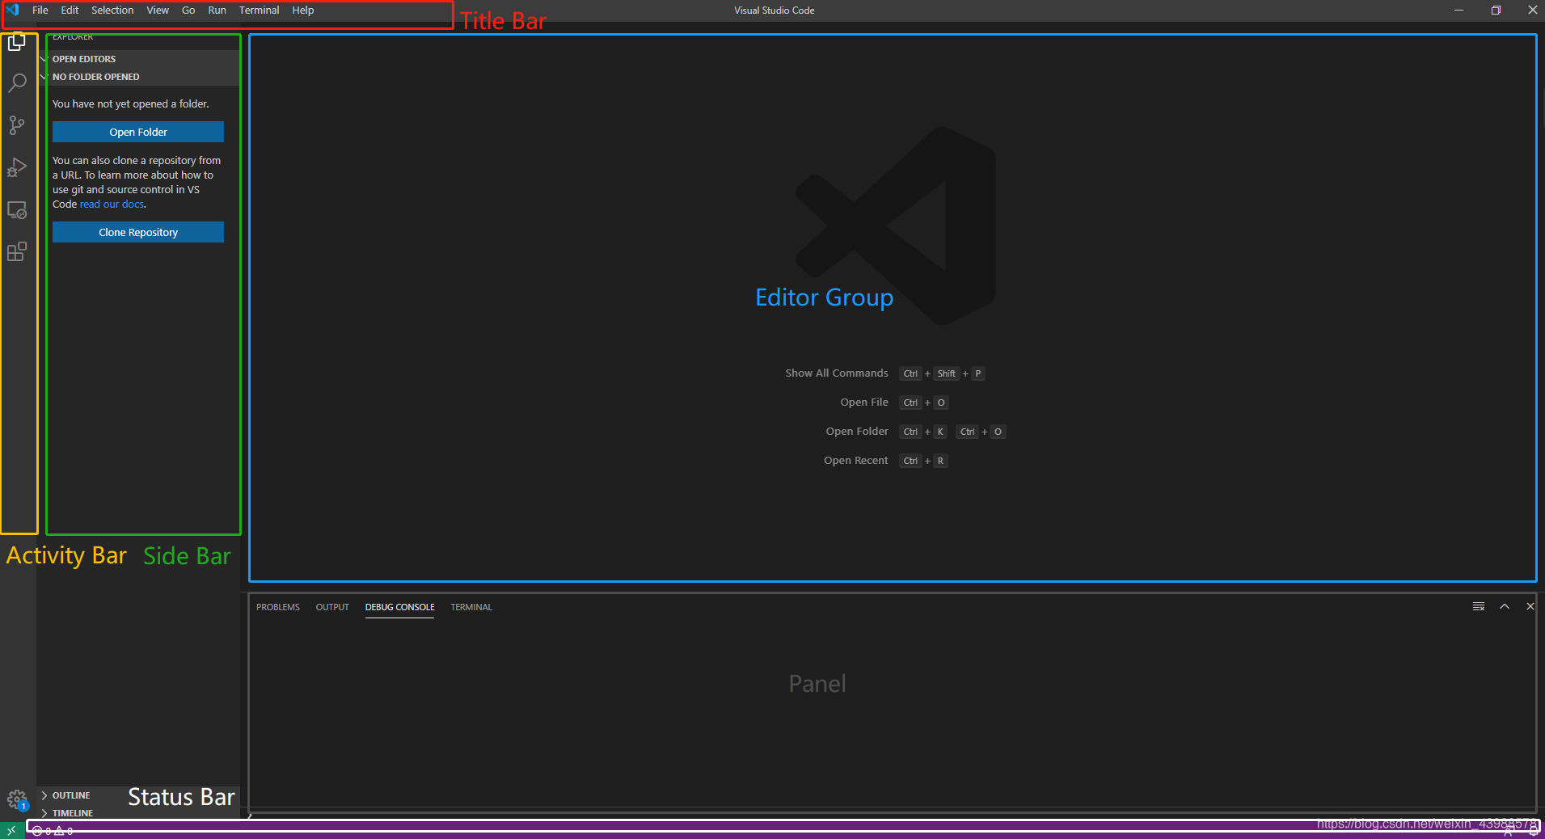
Task: Click the Clone Repository button
Action: pyautogui.click(x=138, y=232)
